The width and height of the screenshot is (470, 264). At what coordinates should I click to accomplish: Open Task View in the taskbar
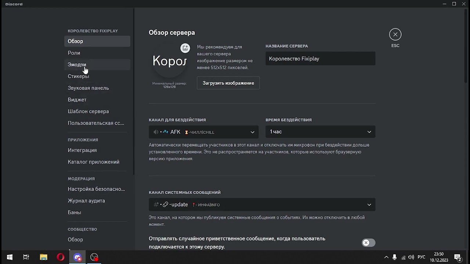(26, 257)
